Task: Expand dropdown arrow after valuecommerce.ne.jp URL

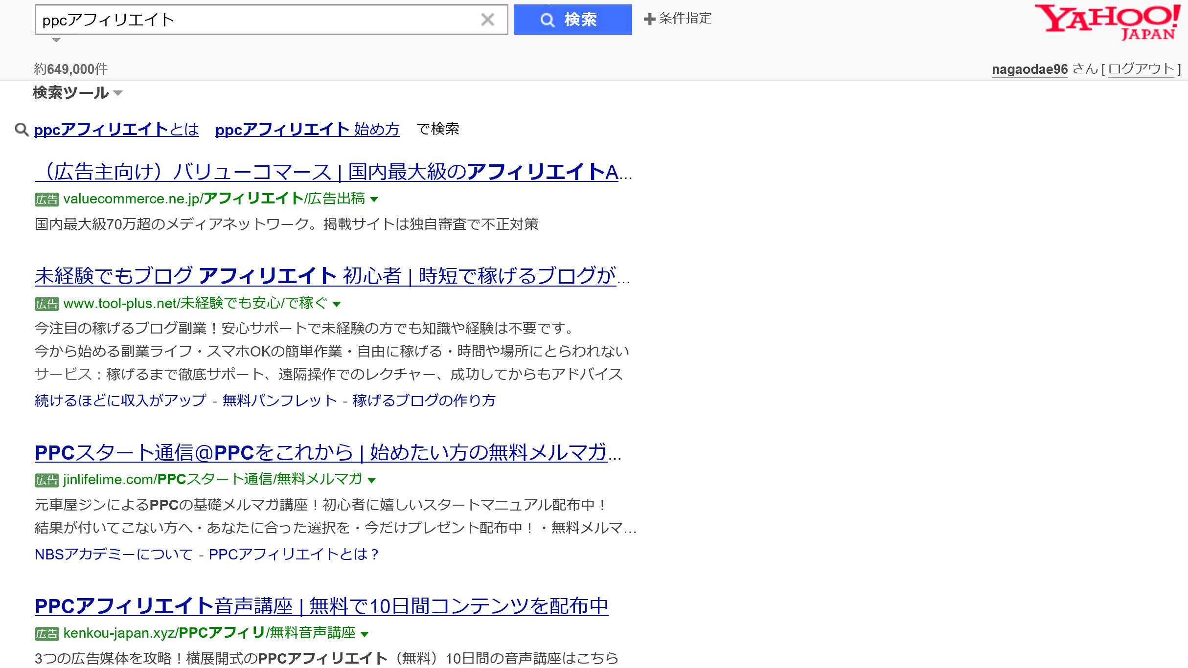Action: (374, 200)
